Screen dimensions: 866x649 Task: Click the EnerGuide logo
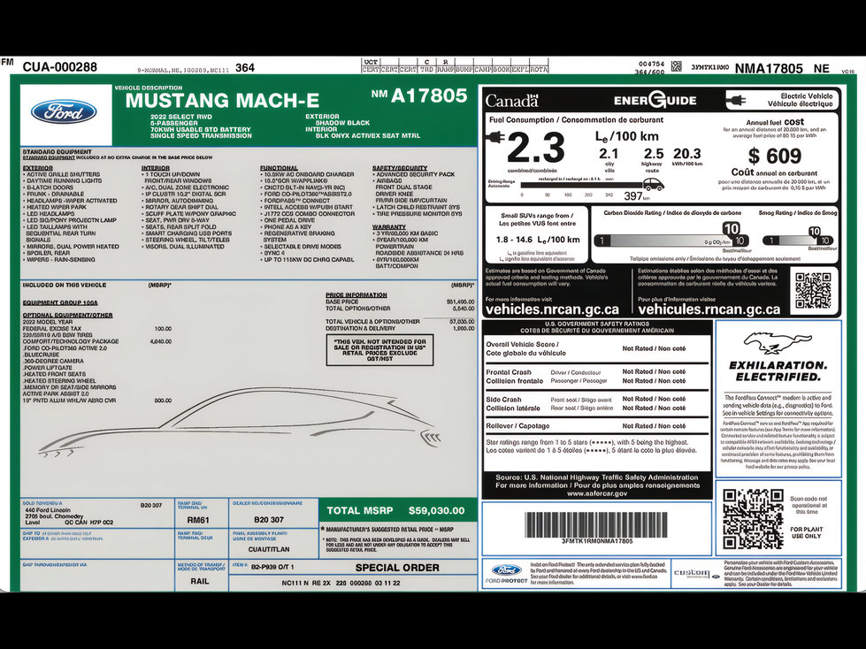tap(655, 101)
